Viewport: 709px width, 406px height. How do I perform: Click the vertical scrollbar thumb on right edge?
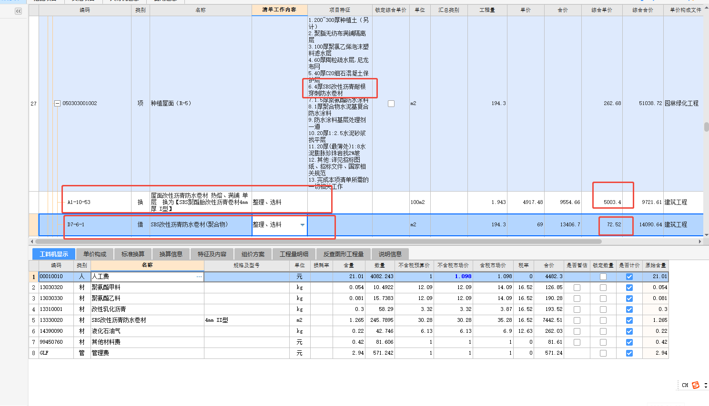pos(707,127)
